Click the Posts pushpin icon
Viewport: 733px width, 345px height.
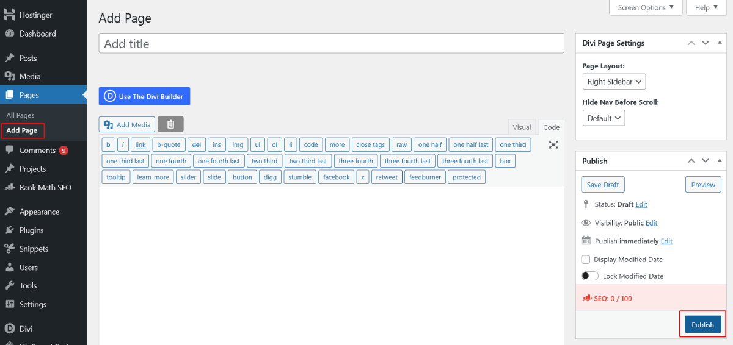tap(10, 58)
